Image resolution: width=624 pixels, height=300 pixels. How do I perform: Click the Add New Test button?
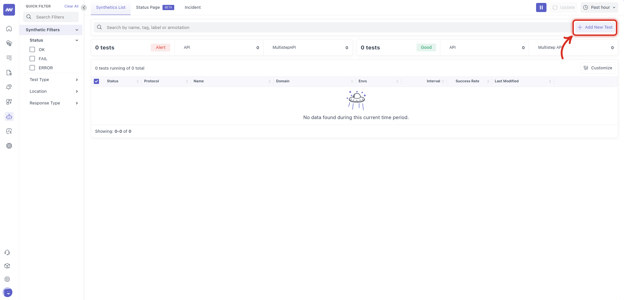coord(595,27)
